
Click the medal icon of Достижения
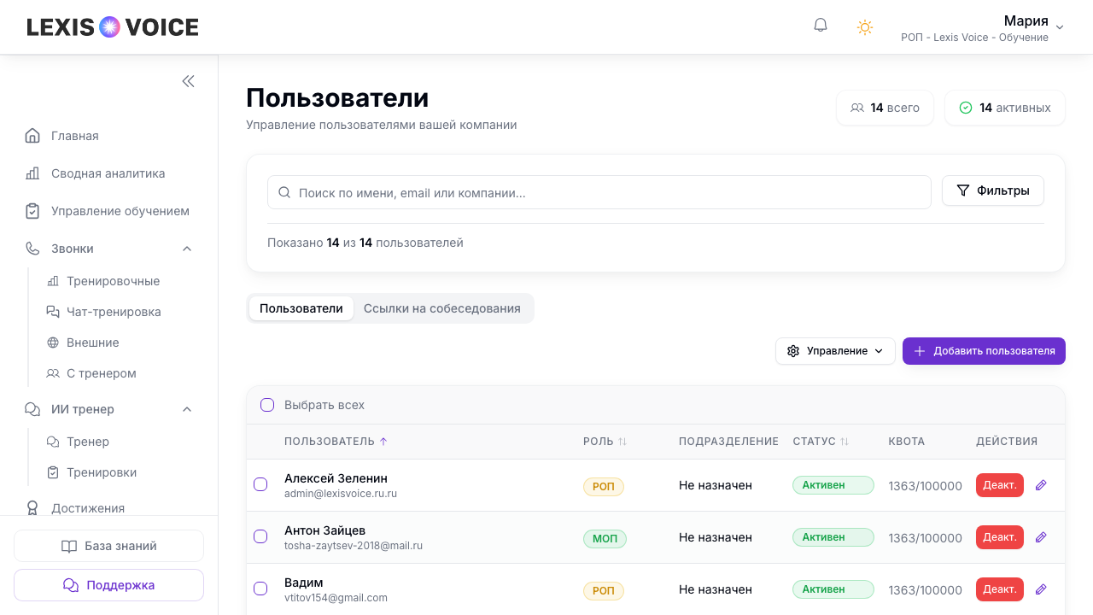(x=32, y=508)
